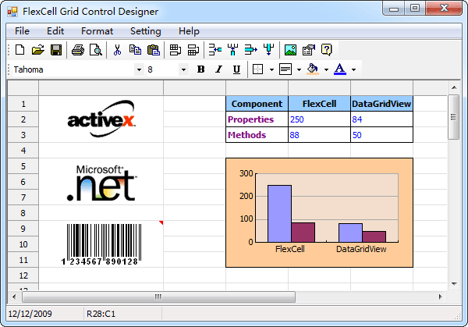Click the bar chart object
The image size is (468, 327).
coord(319,212)
